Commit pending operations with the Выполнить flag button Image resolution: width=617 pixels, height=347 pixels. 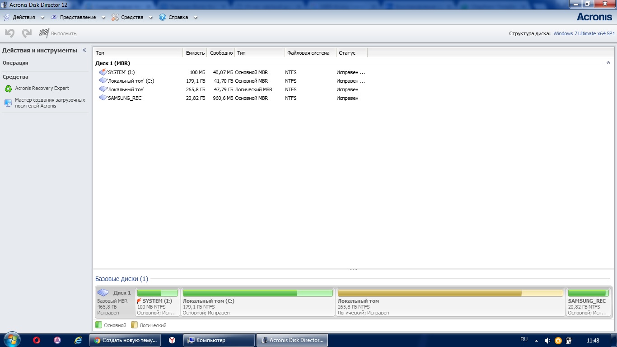pos(58,33)
